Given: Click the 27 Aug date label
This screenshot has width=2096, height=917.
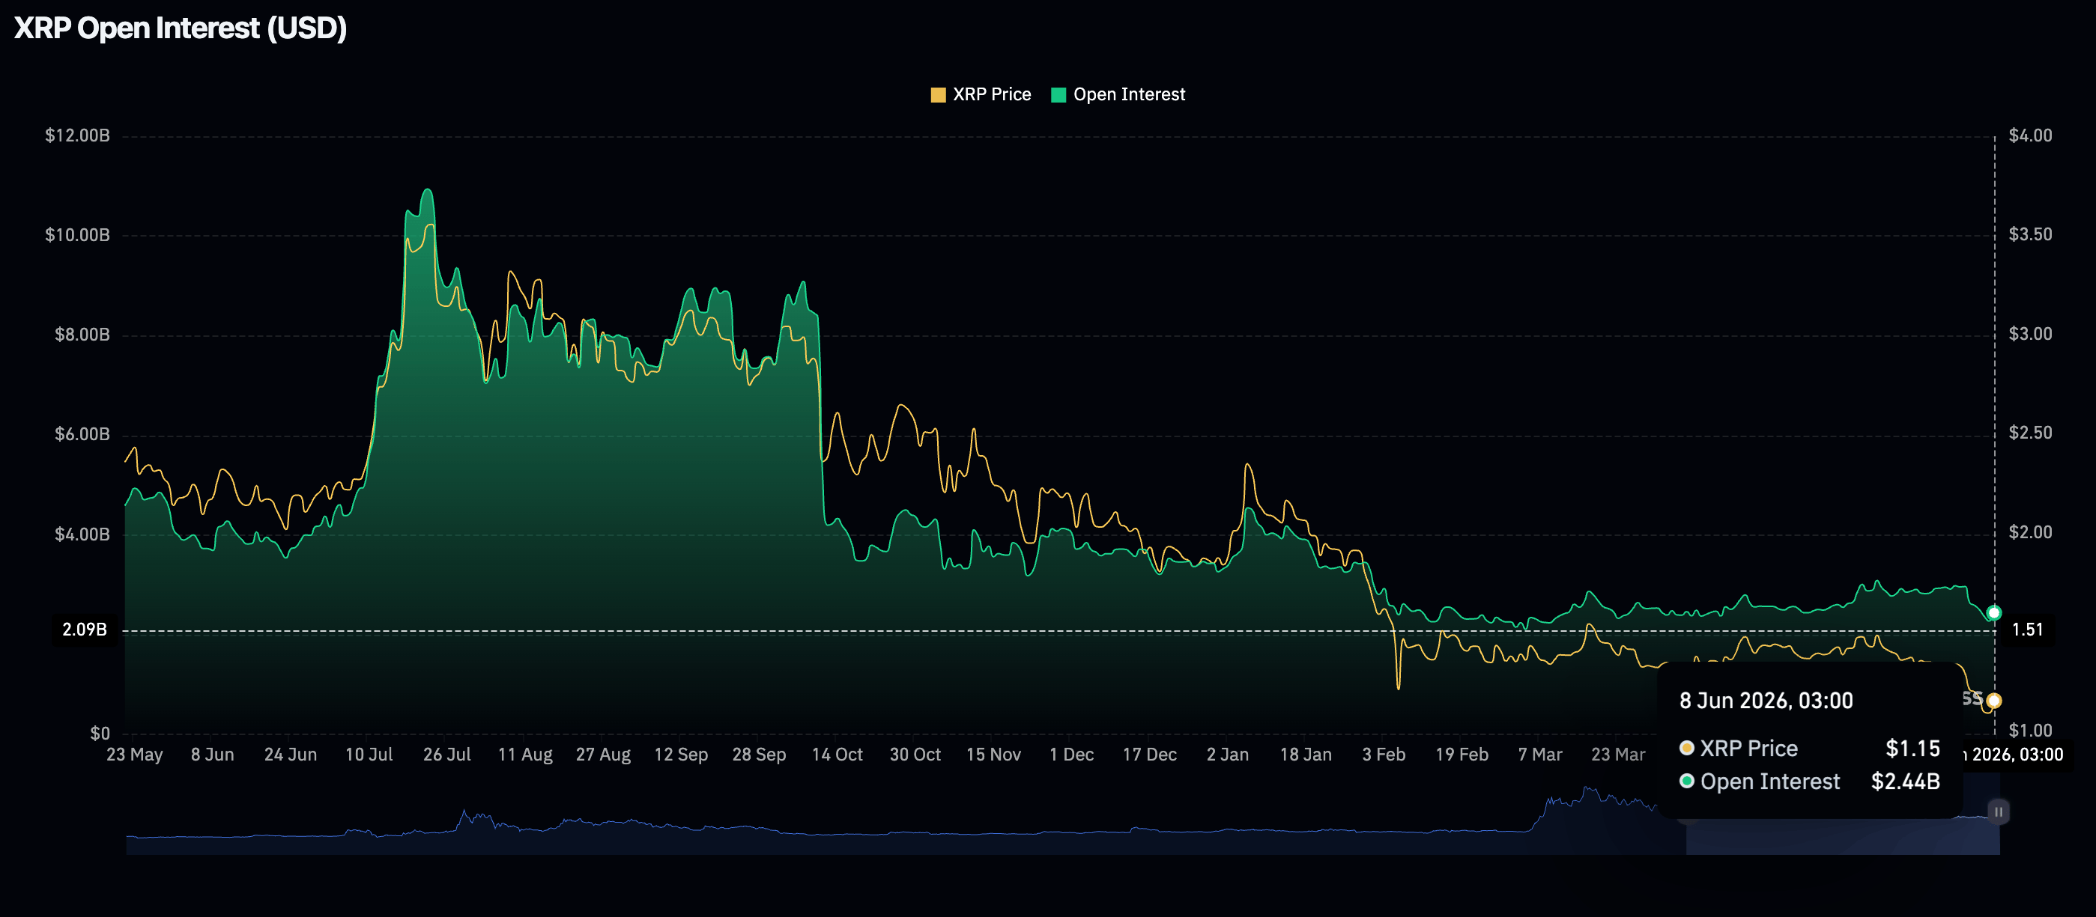Looking at the screenshot, I should pyautogui.click(x=603, y=755).
